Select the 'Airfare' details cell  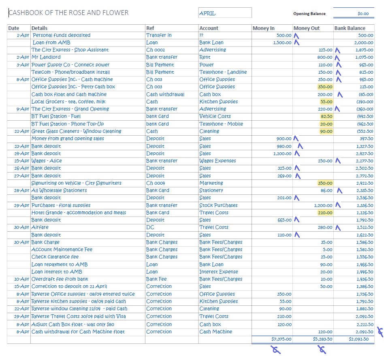[x=40, y=228]
